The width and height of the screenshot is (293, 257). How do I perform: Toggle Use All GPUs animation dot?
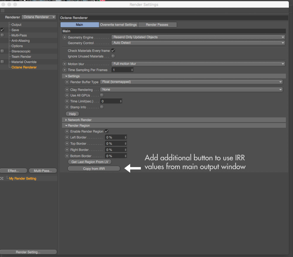pos(67,95)
